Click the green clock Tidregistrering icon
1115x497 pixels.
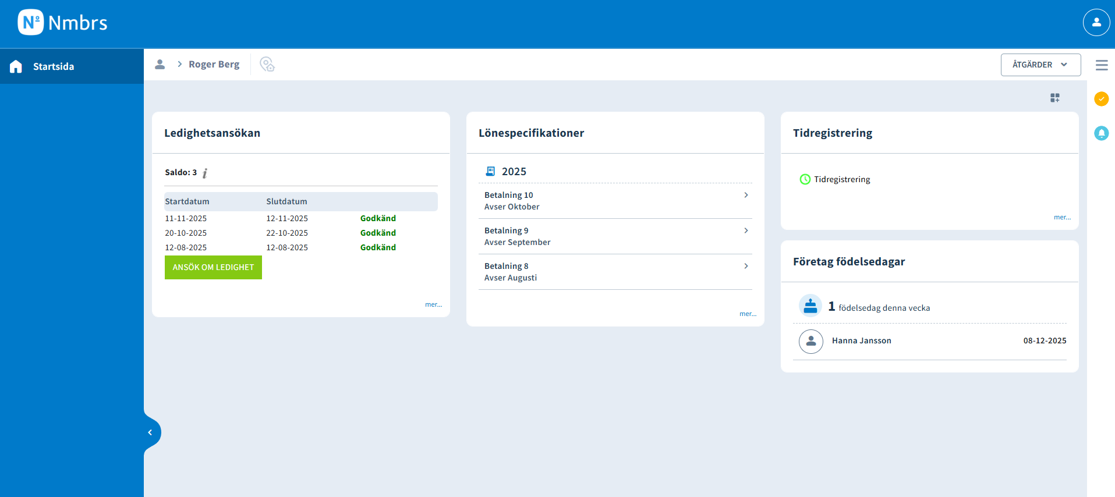click(805, 179)
